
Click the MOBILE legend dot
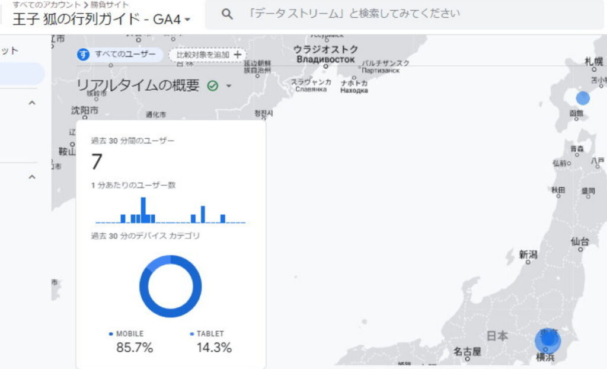(111, 334)
